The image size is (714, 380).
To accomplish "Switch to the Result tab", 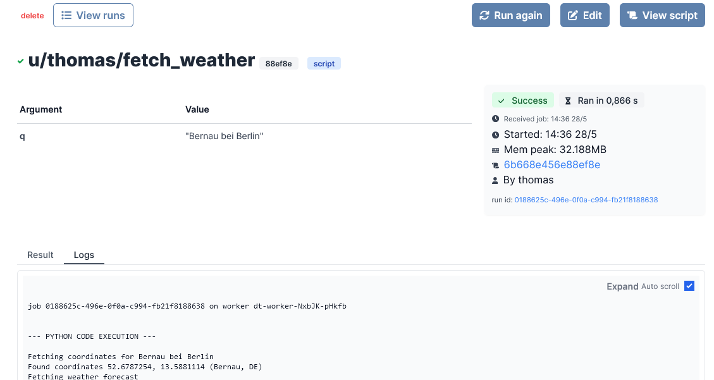I will pyautogui.click(x=40, y=255).
